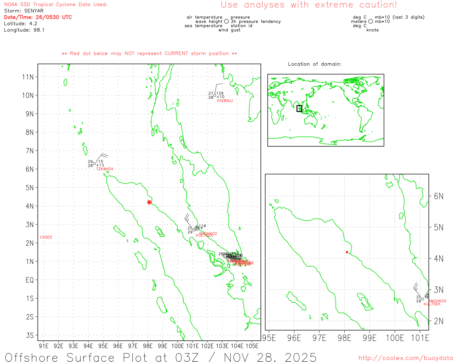Select the AMOHK02 label in the inset map

tap(437, 301)
